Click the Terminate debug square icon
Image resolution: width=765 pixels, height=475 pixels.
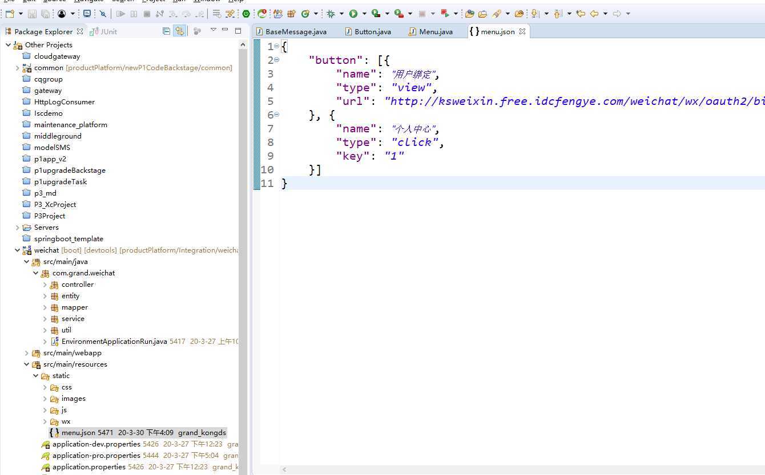(147, 14)
